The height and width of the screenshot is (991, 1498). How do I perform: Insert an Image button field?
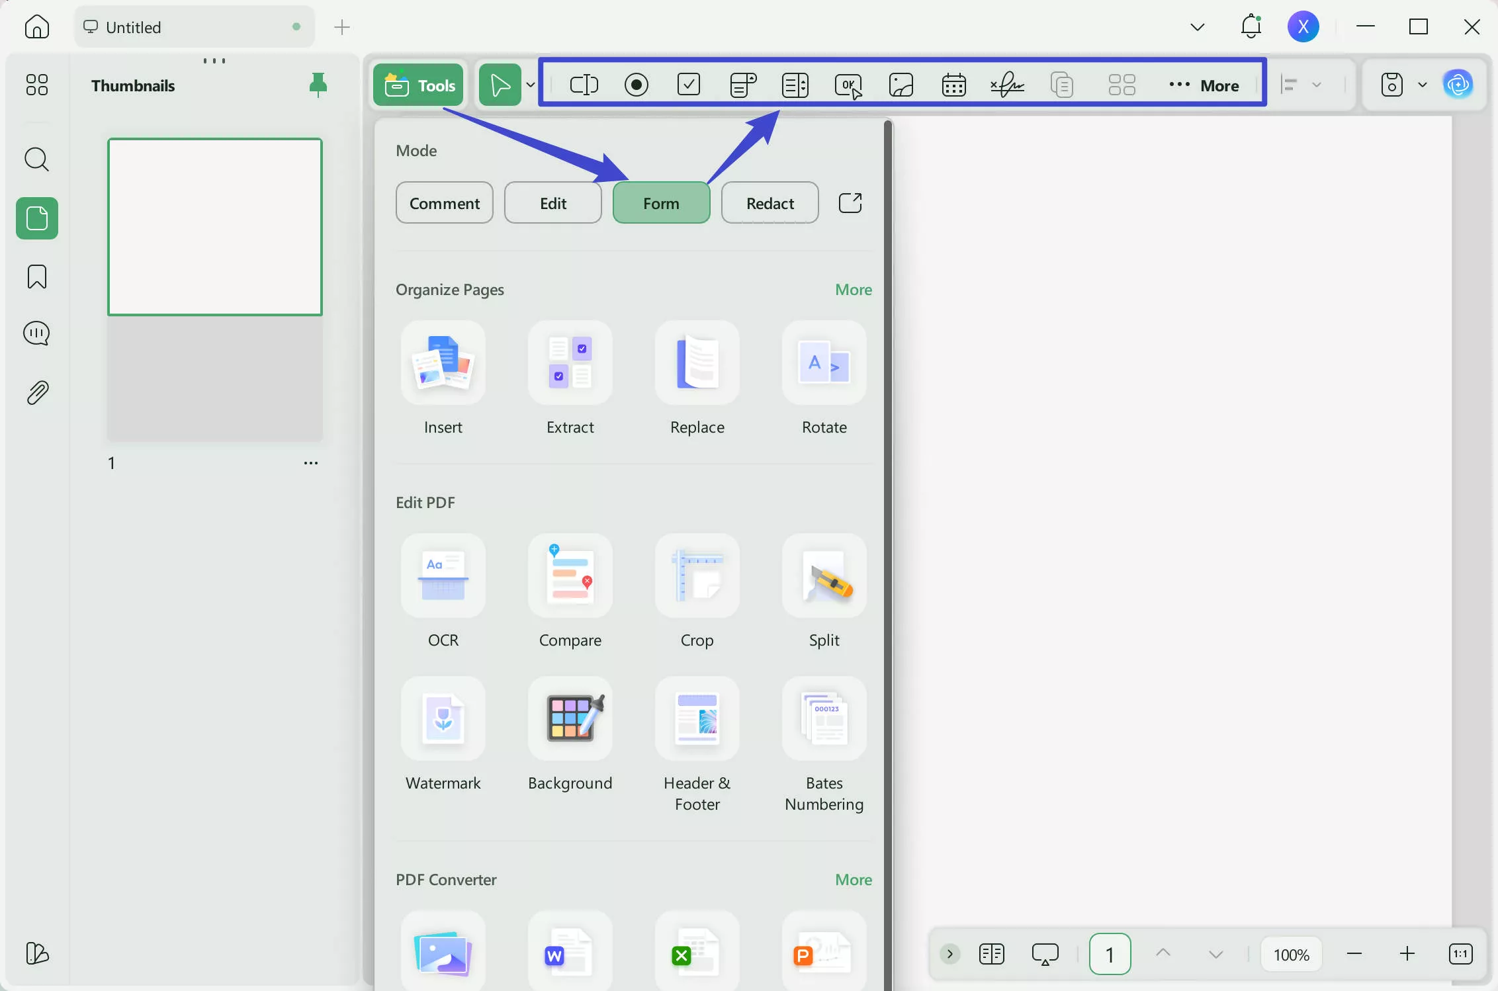(x=900, y=84)
